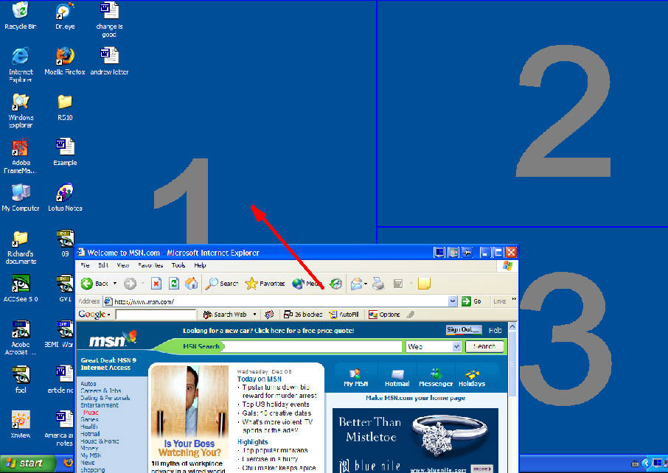The height and width of the screenshot is (473, 668).
Task: Click the Blue Nile ring advertisement image
Action: coord(415,441)
